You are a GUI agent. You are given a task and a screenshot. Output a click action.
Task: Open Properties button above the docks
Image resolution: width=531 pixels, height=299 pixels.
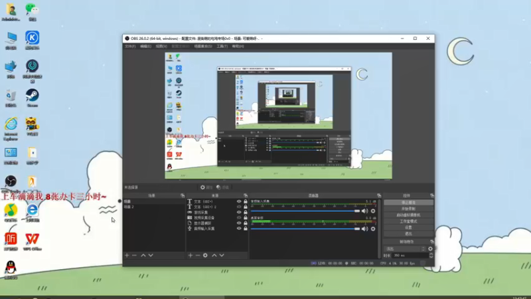pos(206,187)
